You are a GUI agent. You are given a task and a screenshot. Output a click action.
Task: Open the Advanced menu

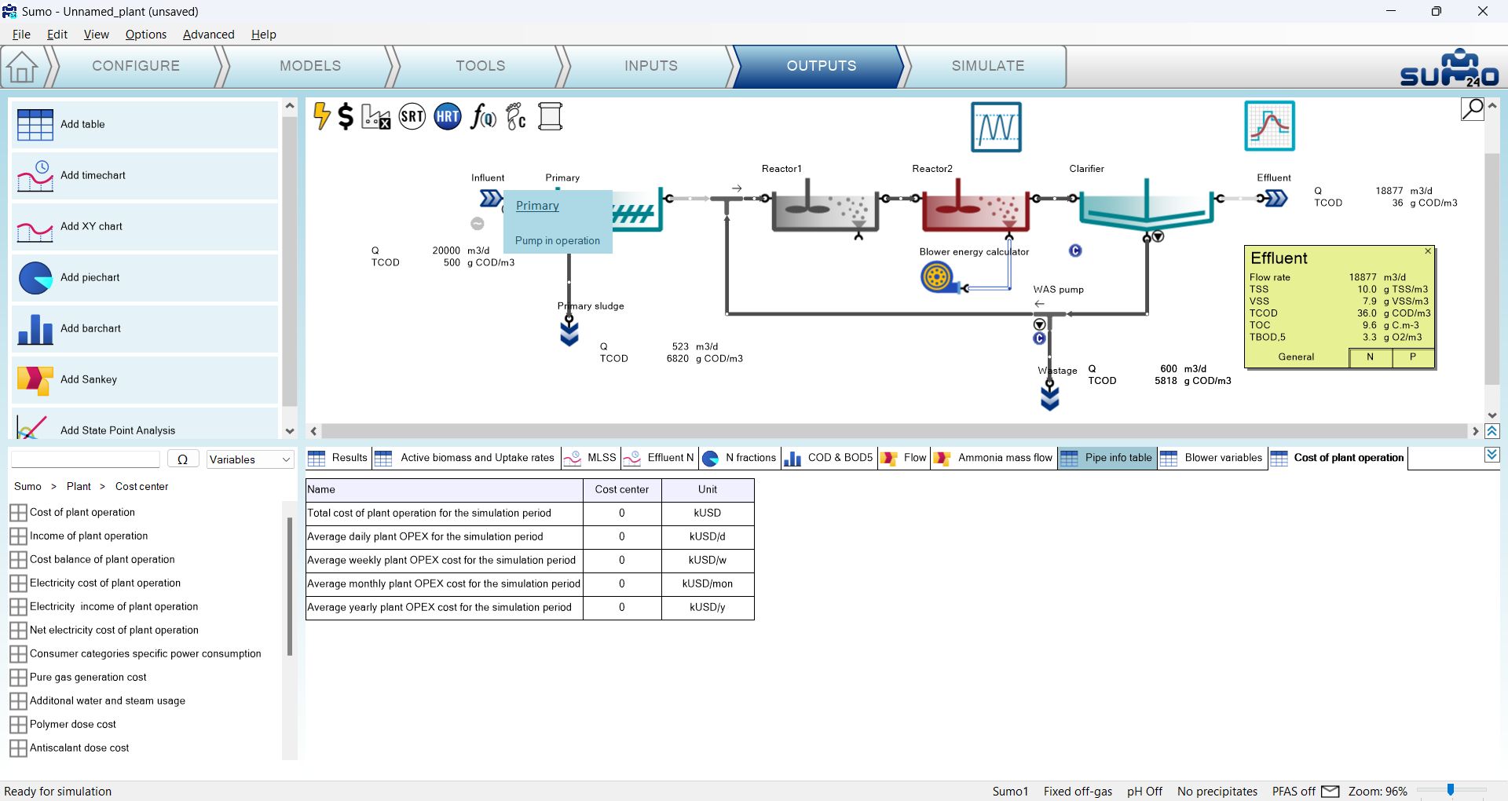pos(208,35)
